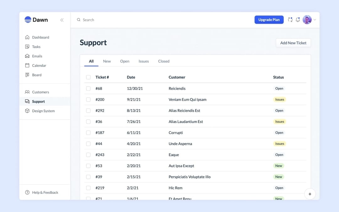Screen dimensions: 339x212
Task: Open the Dashboard from the sidebar
Action: coord(40,37)
